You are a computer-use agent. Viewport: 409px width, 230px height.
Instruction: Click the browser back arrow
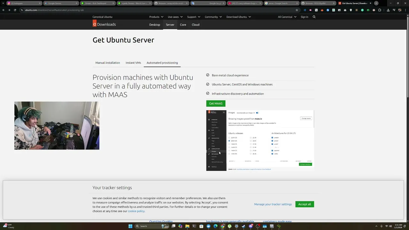(3, 10)
